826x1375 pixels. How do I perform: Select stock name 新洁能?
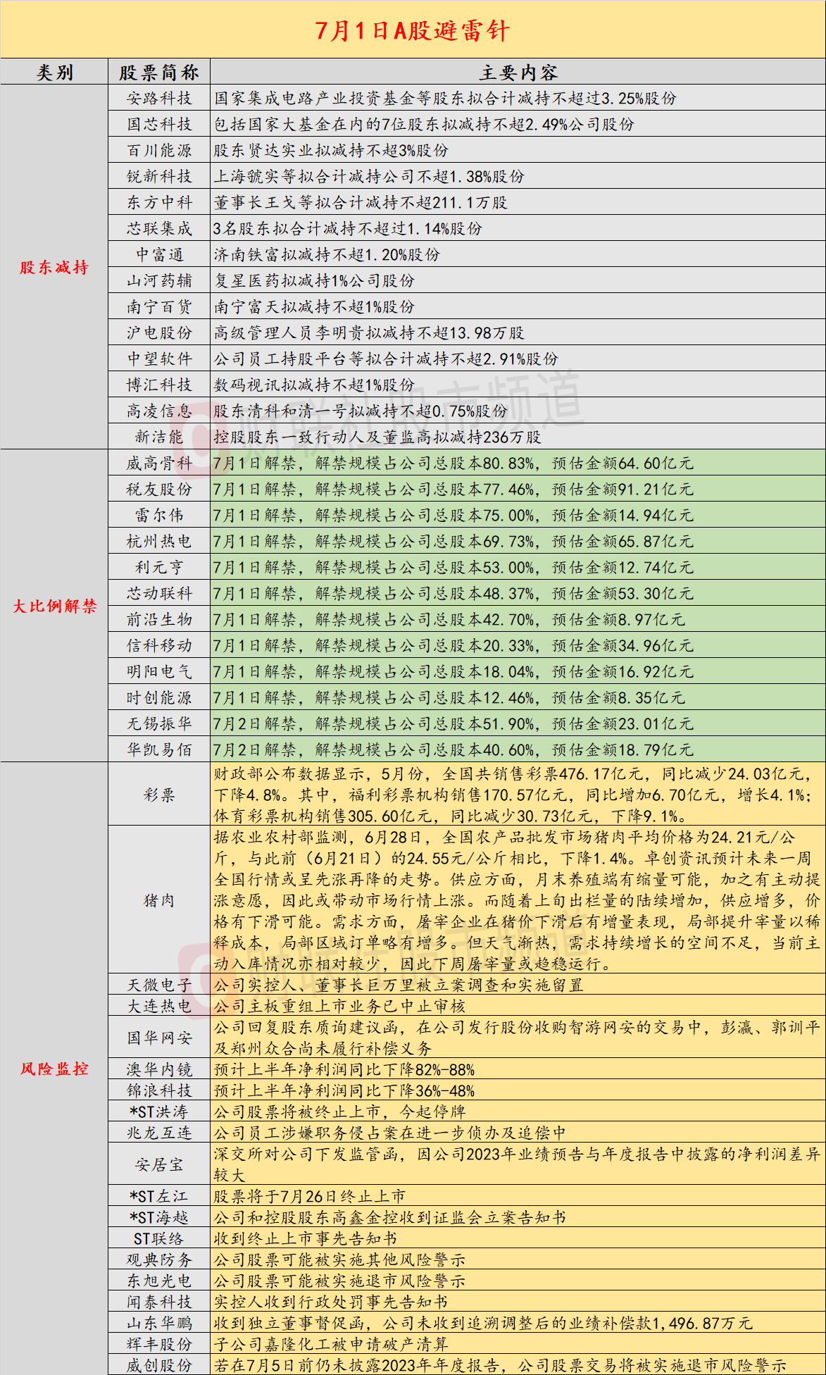click(x=159, y=437)
